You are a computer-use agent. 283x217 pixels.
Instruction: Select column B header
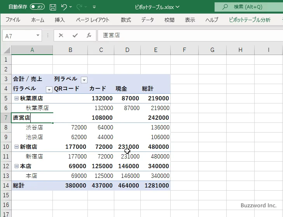coord(70,50)
